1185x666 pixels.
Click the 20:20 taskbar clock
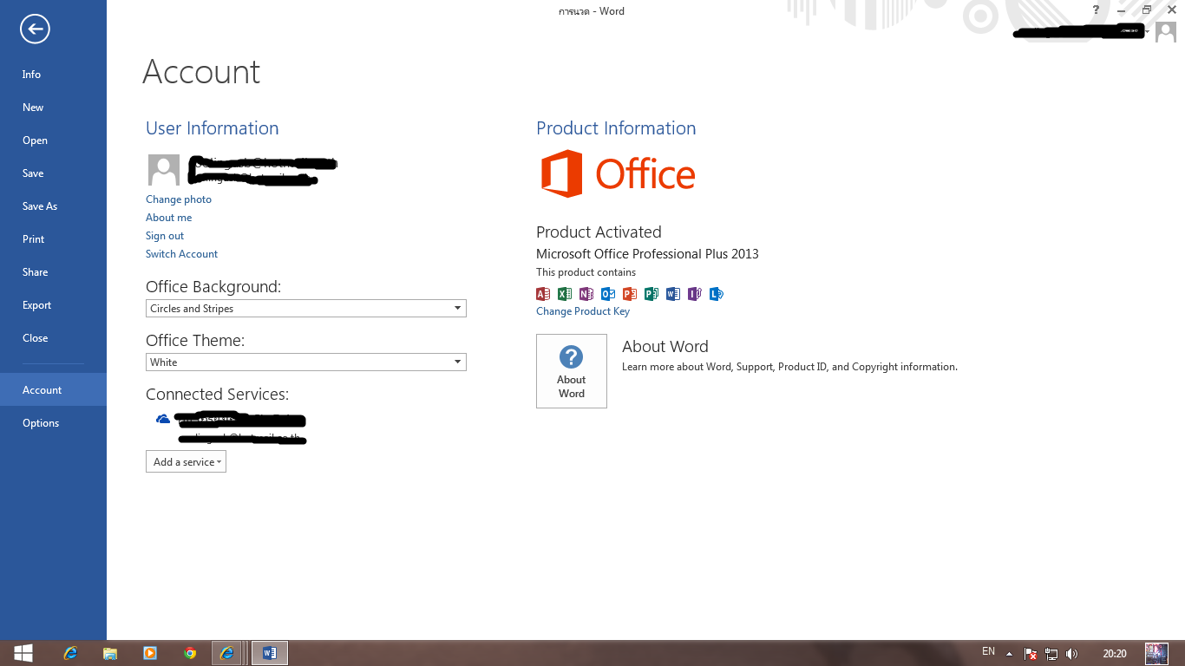tap(1115, 654)
